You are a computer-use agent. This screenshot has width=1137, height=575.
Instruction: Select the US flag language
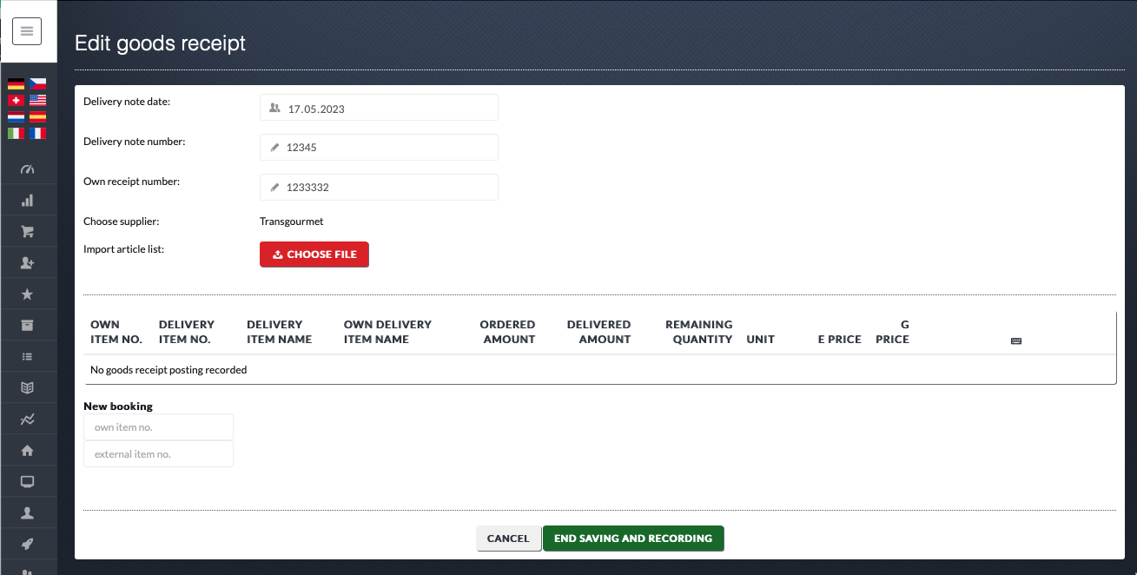coord(37,101)
